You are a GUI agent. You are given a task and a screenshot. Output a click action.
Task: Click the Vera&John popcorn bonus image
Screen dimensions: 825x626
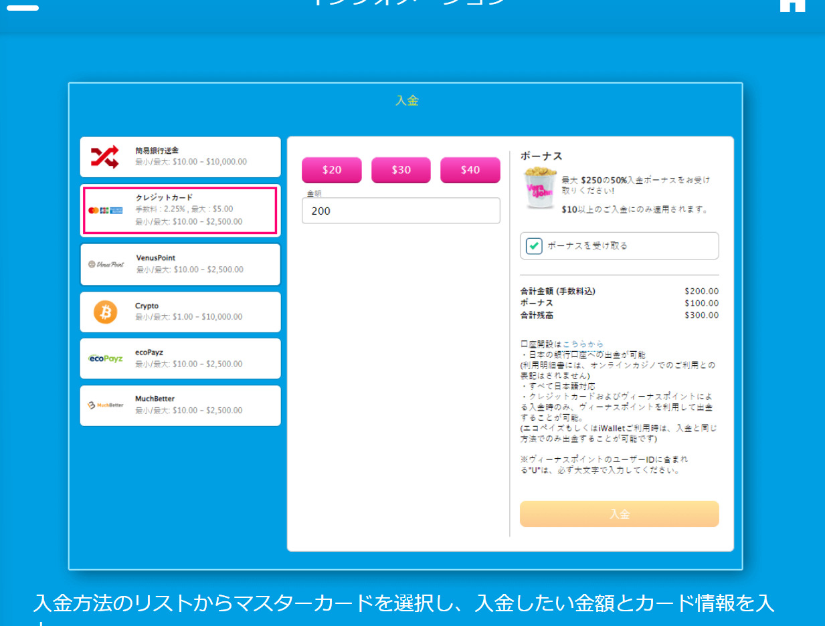coord(539,189)
